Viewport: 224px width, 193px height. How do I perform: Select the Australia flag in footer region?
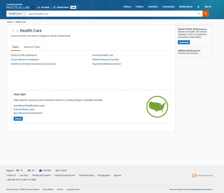coord(40,171)
